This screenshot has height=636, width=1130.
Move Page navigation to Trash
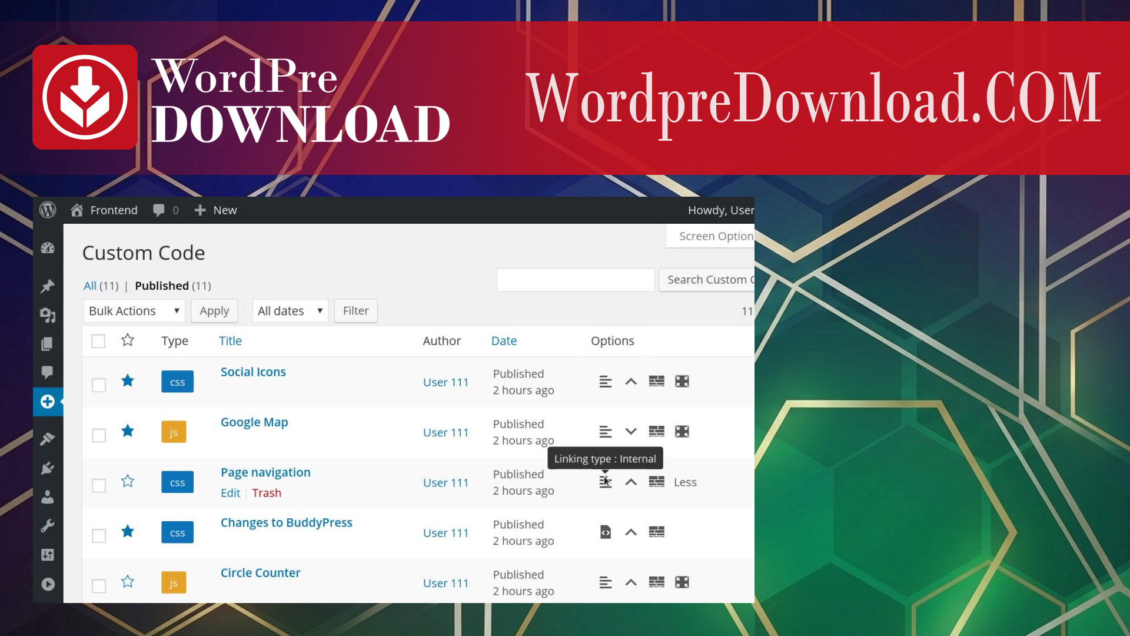[267, 493]
